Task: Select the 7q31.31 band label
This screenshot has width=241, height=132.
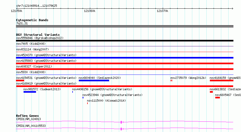Action: (22, 23)
